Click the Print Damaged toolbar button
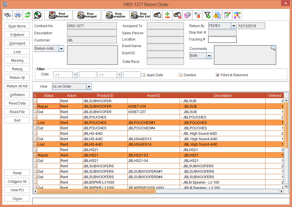 tap(87, 15)
